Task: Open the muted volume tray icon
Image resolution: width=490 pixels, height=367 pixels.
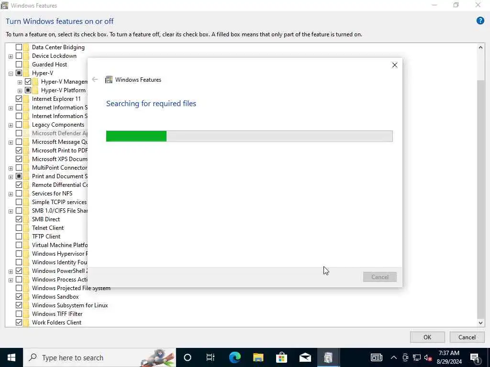Action: coord(428,357)
